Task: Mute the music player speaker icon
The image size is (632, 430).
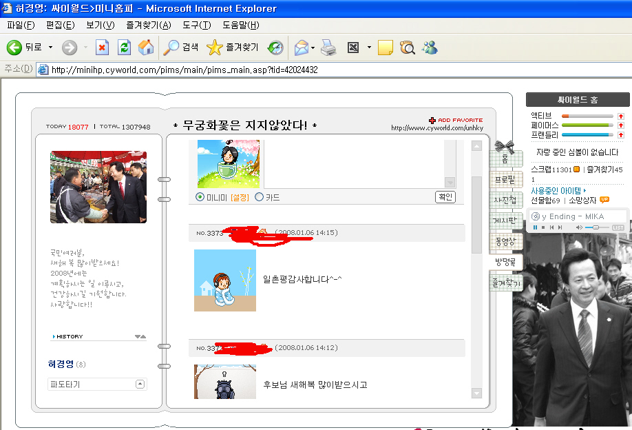Action: coord(579,227)
